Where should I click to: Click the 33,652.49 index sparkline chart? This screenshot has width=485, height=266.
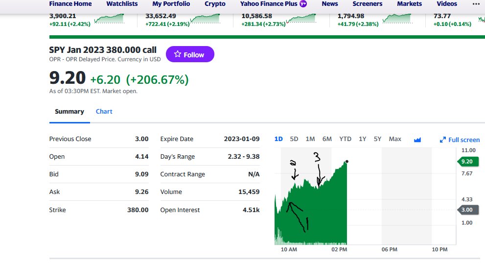point(206,19)
